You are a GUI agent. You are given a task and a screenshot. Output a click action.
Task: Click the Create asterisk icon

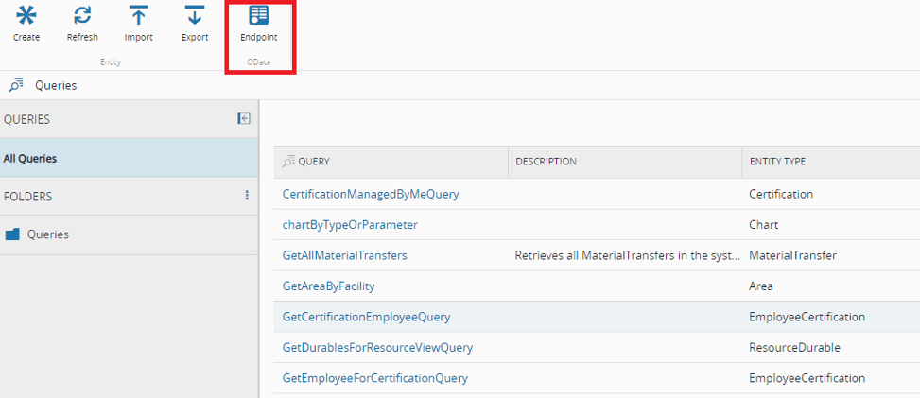click(x=26, y=16)
